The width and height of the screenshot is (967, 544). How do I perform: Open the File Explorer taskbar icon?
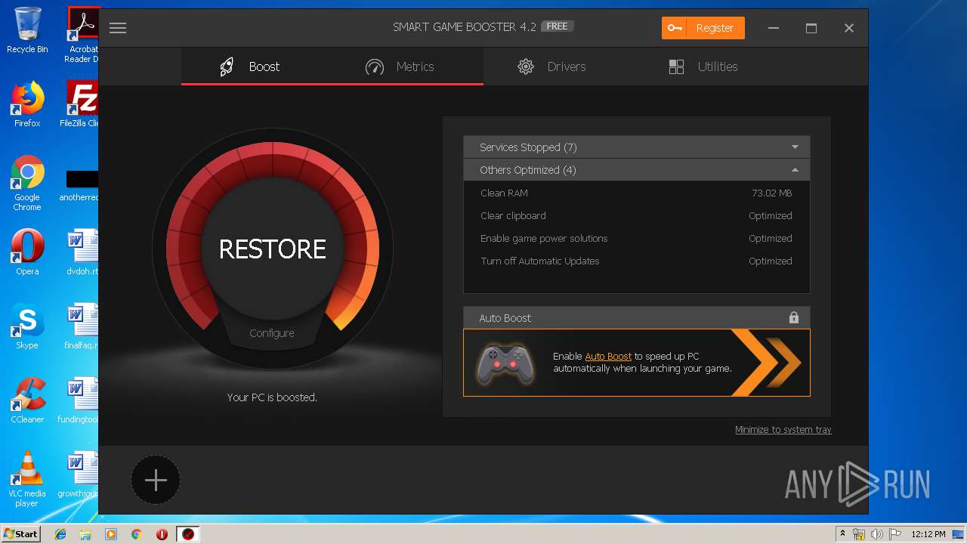click(x=85, y=534)
